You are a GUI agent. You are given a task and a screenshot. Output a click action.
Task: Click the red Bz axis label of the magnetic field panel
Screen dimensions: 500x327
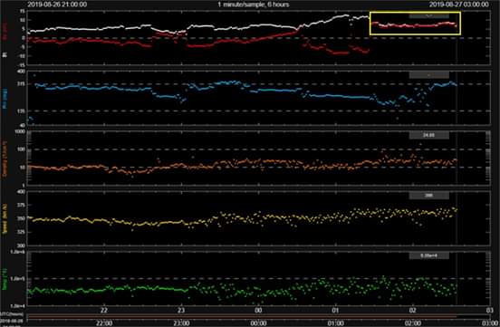coord(5,32)
